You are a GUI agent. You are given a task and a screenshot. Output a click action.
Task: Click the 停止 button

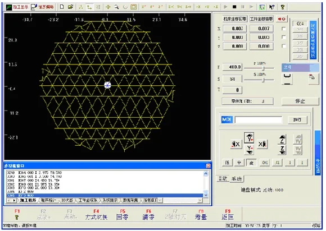[x=300, y=101]
